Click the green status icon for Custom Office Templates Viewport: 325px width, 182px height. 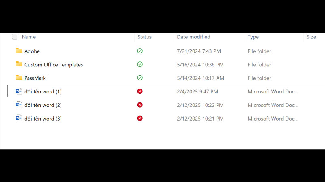coord(140,64)
